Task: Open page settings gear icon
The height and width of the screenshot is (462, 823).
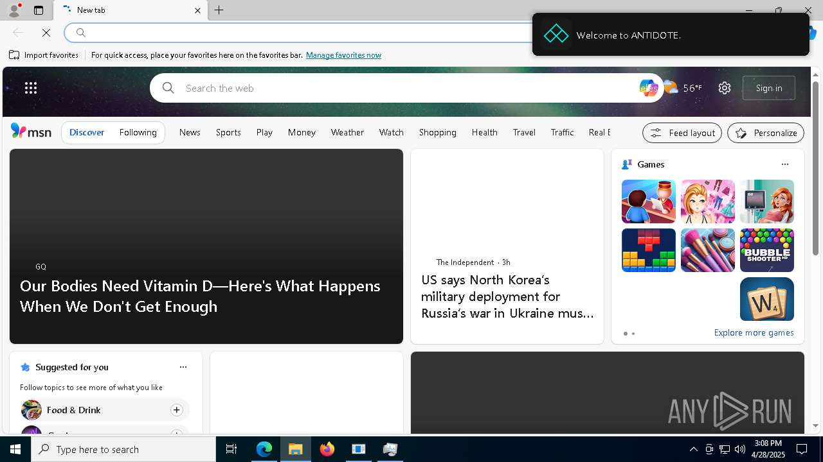Action: tap(725, 88)
